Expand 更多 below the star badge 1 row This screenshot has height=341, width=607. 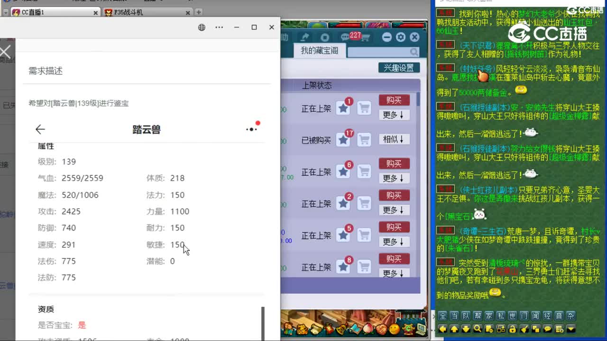(394, 115)
